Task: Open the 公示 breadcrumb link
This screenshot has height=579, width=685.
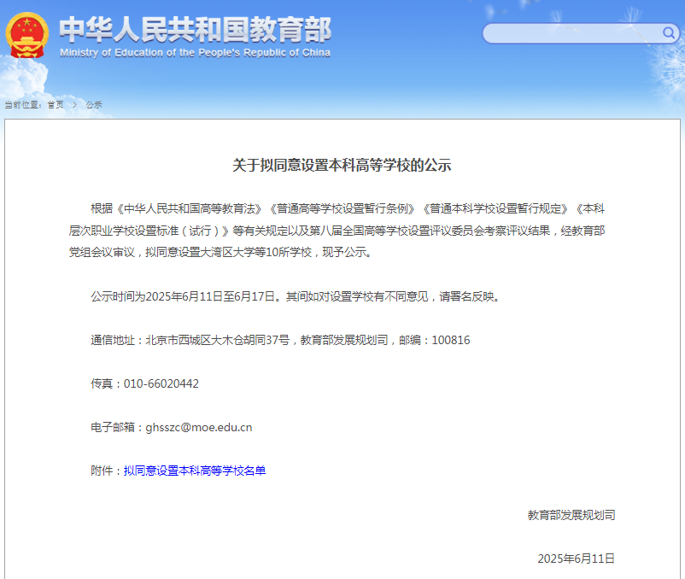Action: (93, 105)
